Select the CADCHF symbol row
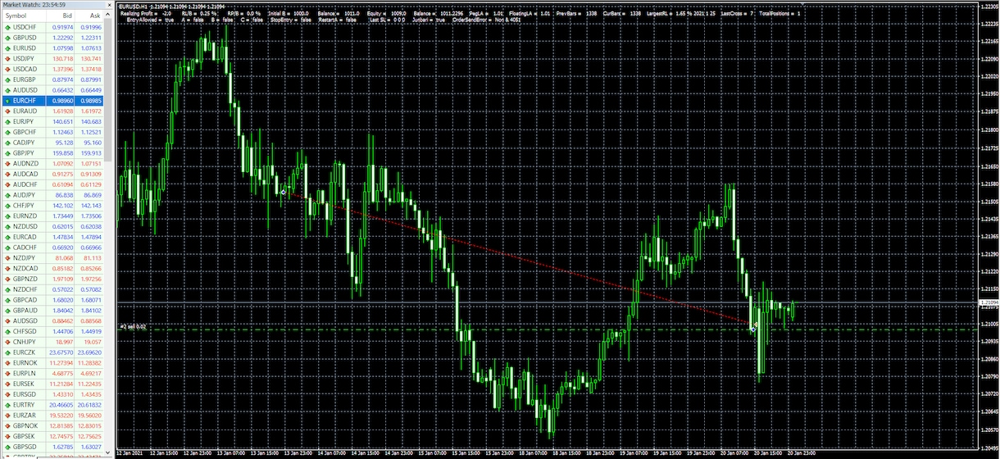Image resolution: width=1000 pixels, height=459 pixels. pos(52,248)
